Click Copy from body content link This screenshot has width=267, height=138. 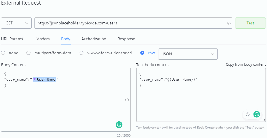click(246, 64)
